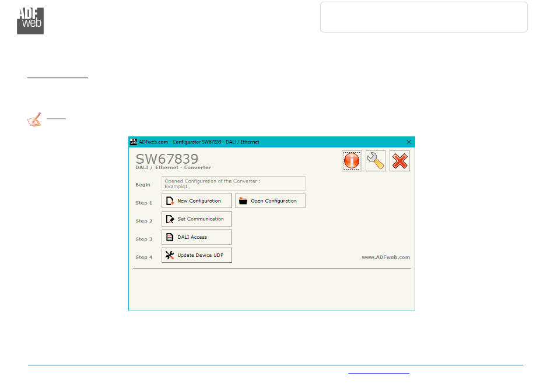This screenshot has height=384, width=554.
Task: Click the Opened Configuration Example1 field
Action: click(233, 184)
